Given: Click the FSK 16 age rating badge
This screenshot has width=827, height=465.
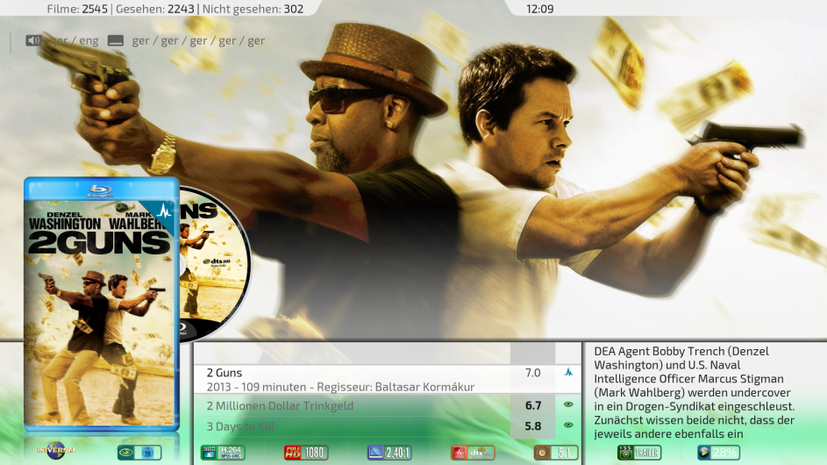Looking at the screenshot, I should [139, 453].
